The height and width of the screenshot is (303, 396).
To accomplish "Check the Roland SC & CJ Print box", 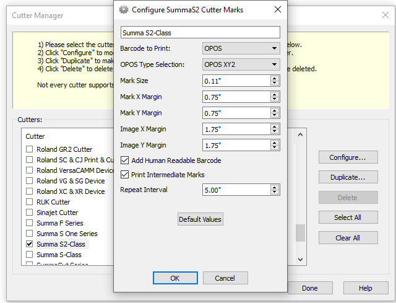I will click(x=30, y=160).
